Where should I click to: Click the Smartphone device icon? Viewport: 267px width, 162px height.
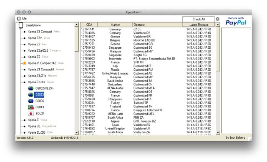click(x=21, y=25)
